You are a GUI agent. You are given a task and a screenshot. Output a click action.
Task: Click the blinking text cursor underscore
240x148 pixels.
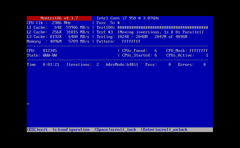[x=28, y=104]
